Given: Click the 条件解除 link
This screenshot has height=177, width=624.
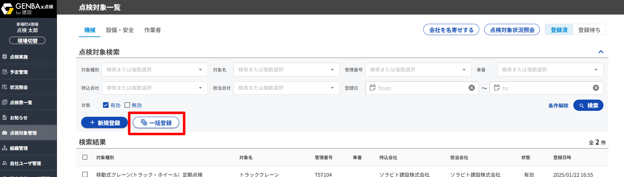Looking at the screenshot, I should click(x=558, y=106).
